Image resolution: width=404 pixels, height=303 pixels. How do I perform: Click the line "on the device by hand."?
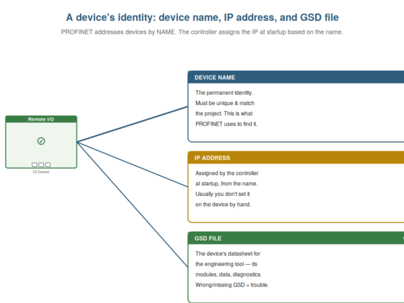[x=223, y=204]
